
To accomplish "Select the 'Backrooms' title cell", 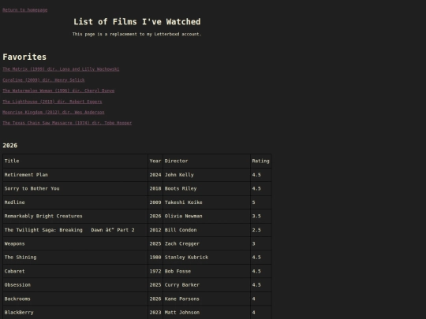I will [x=75, y=299].
